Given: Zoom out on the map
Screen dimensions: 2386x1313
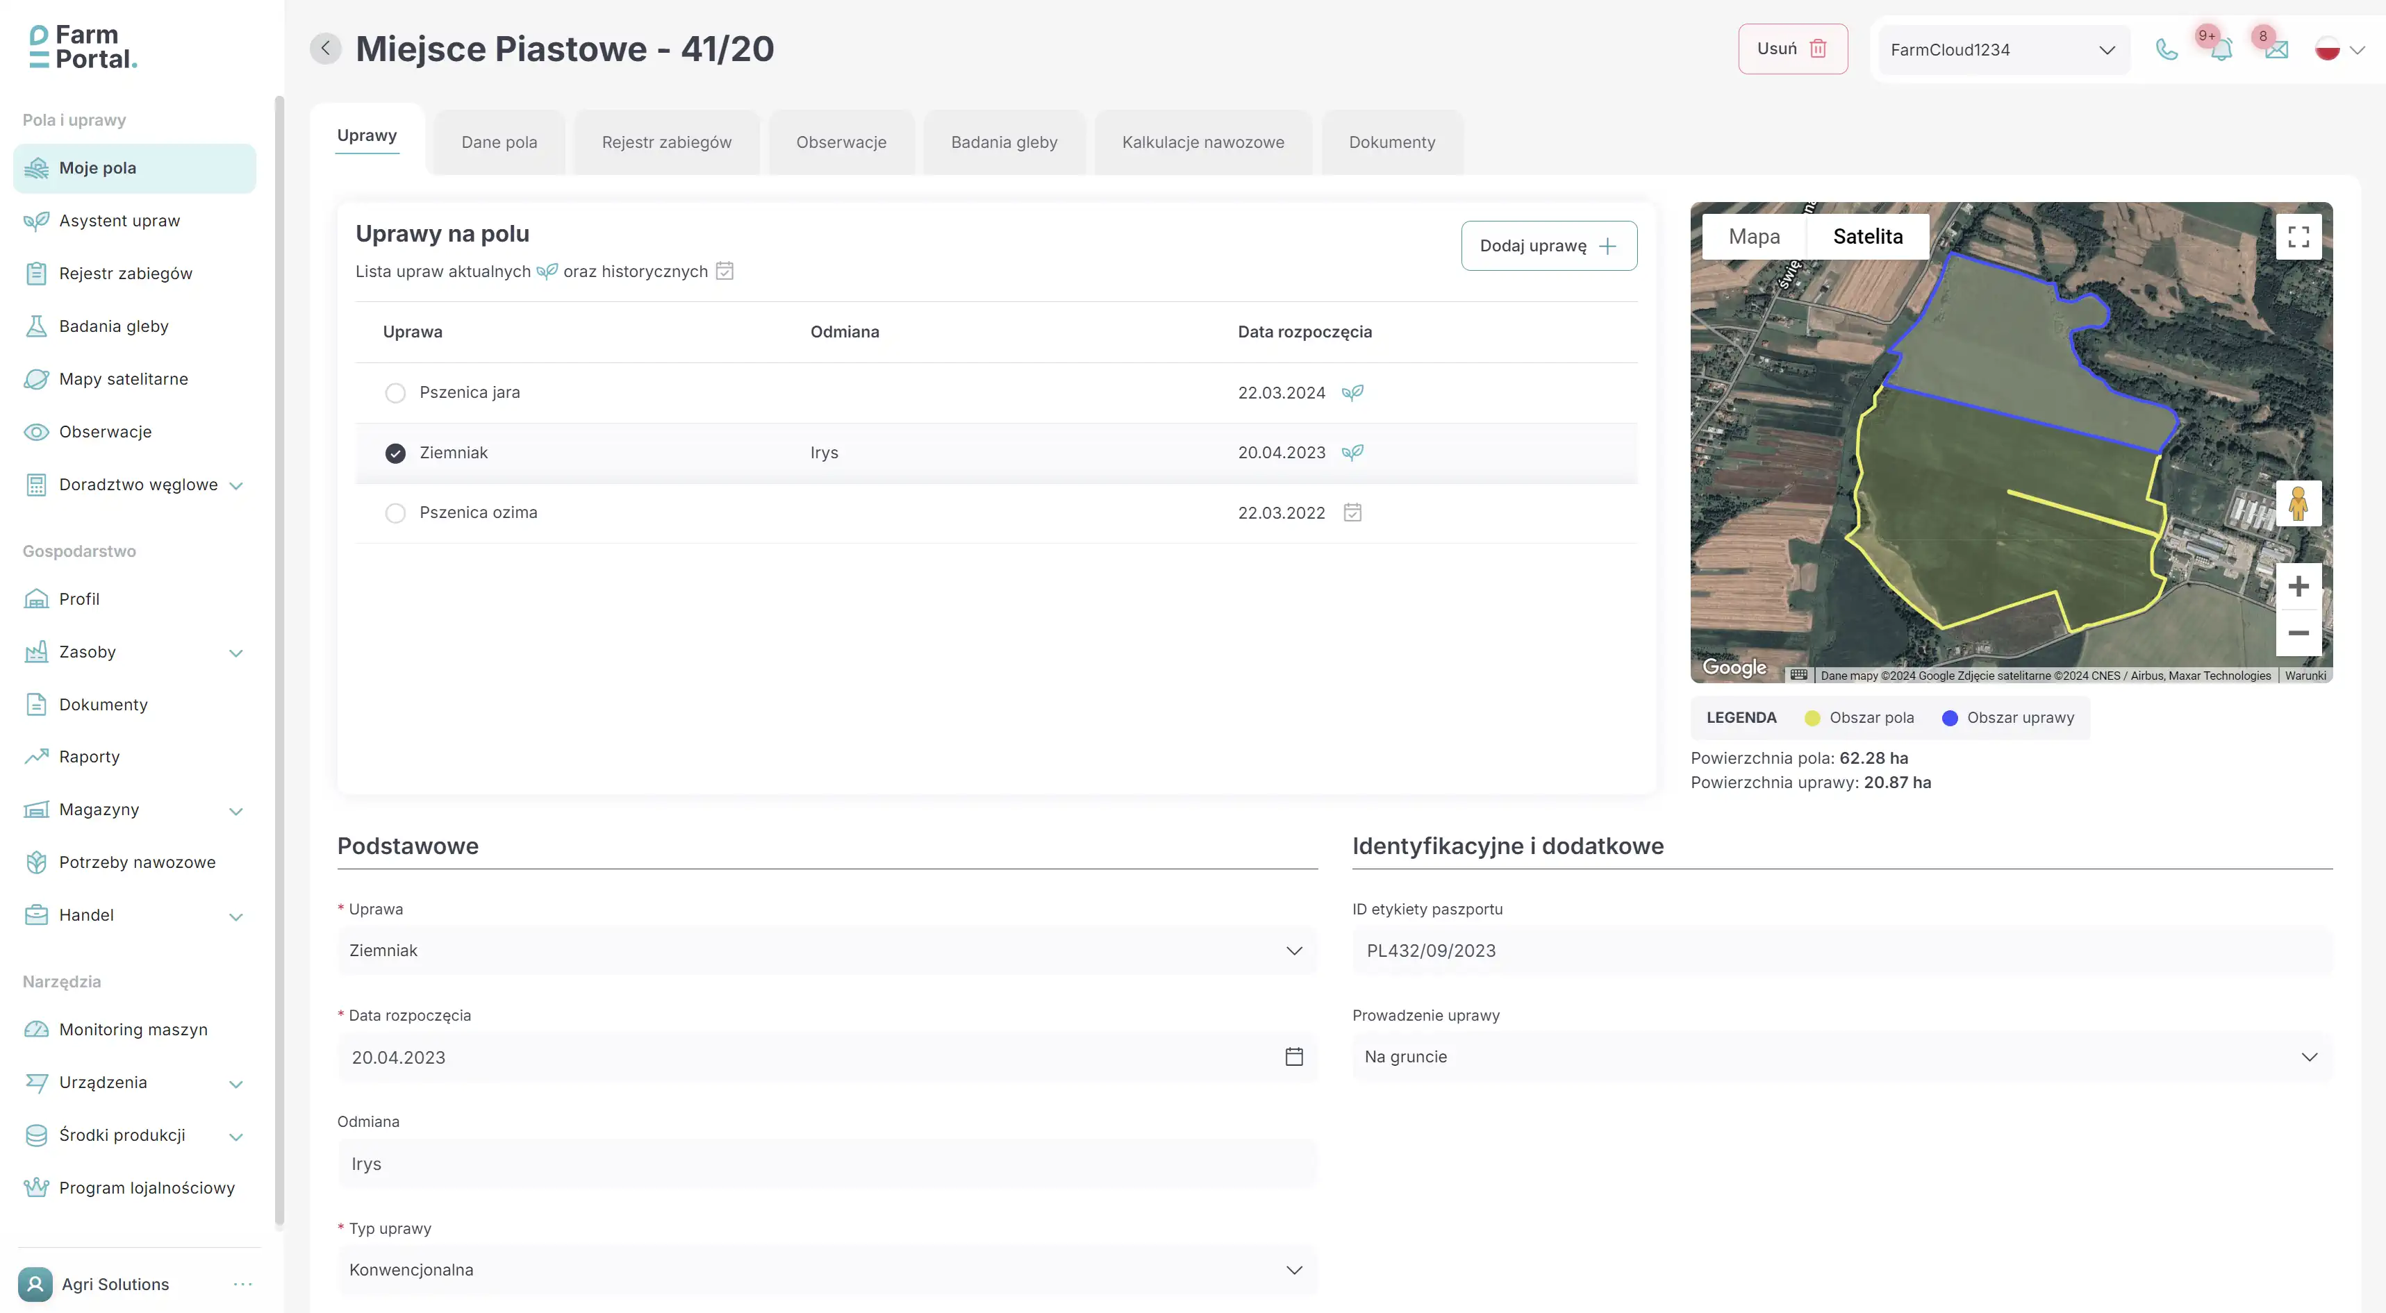Looking at the screenshot, I should (2298, 633).
